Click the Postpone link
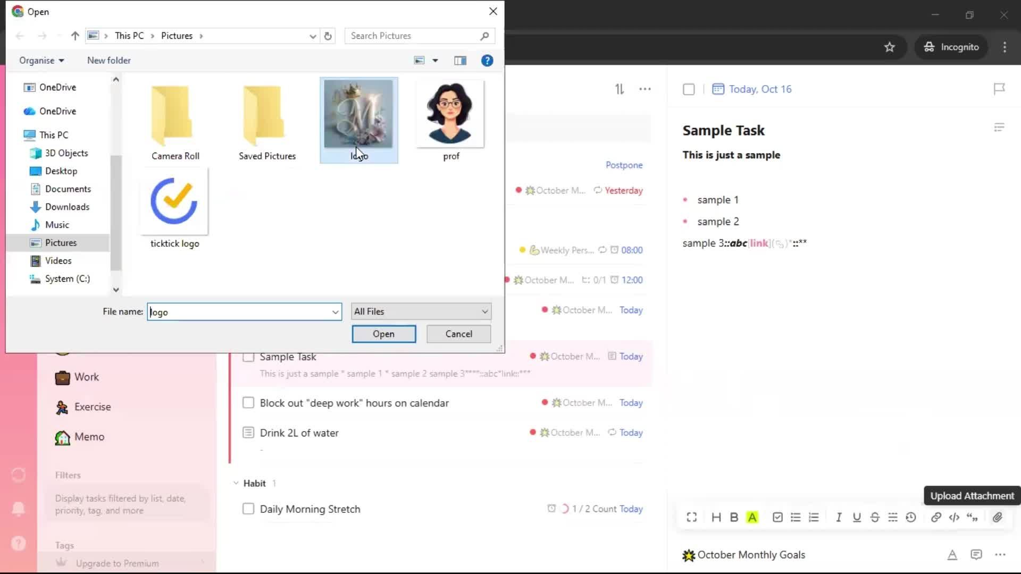 pos(624,165)
